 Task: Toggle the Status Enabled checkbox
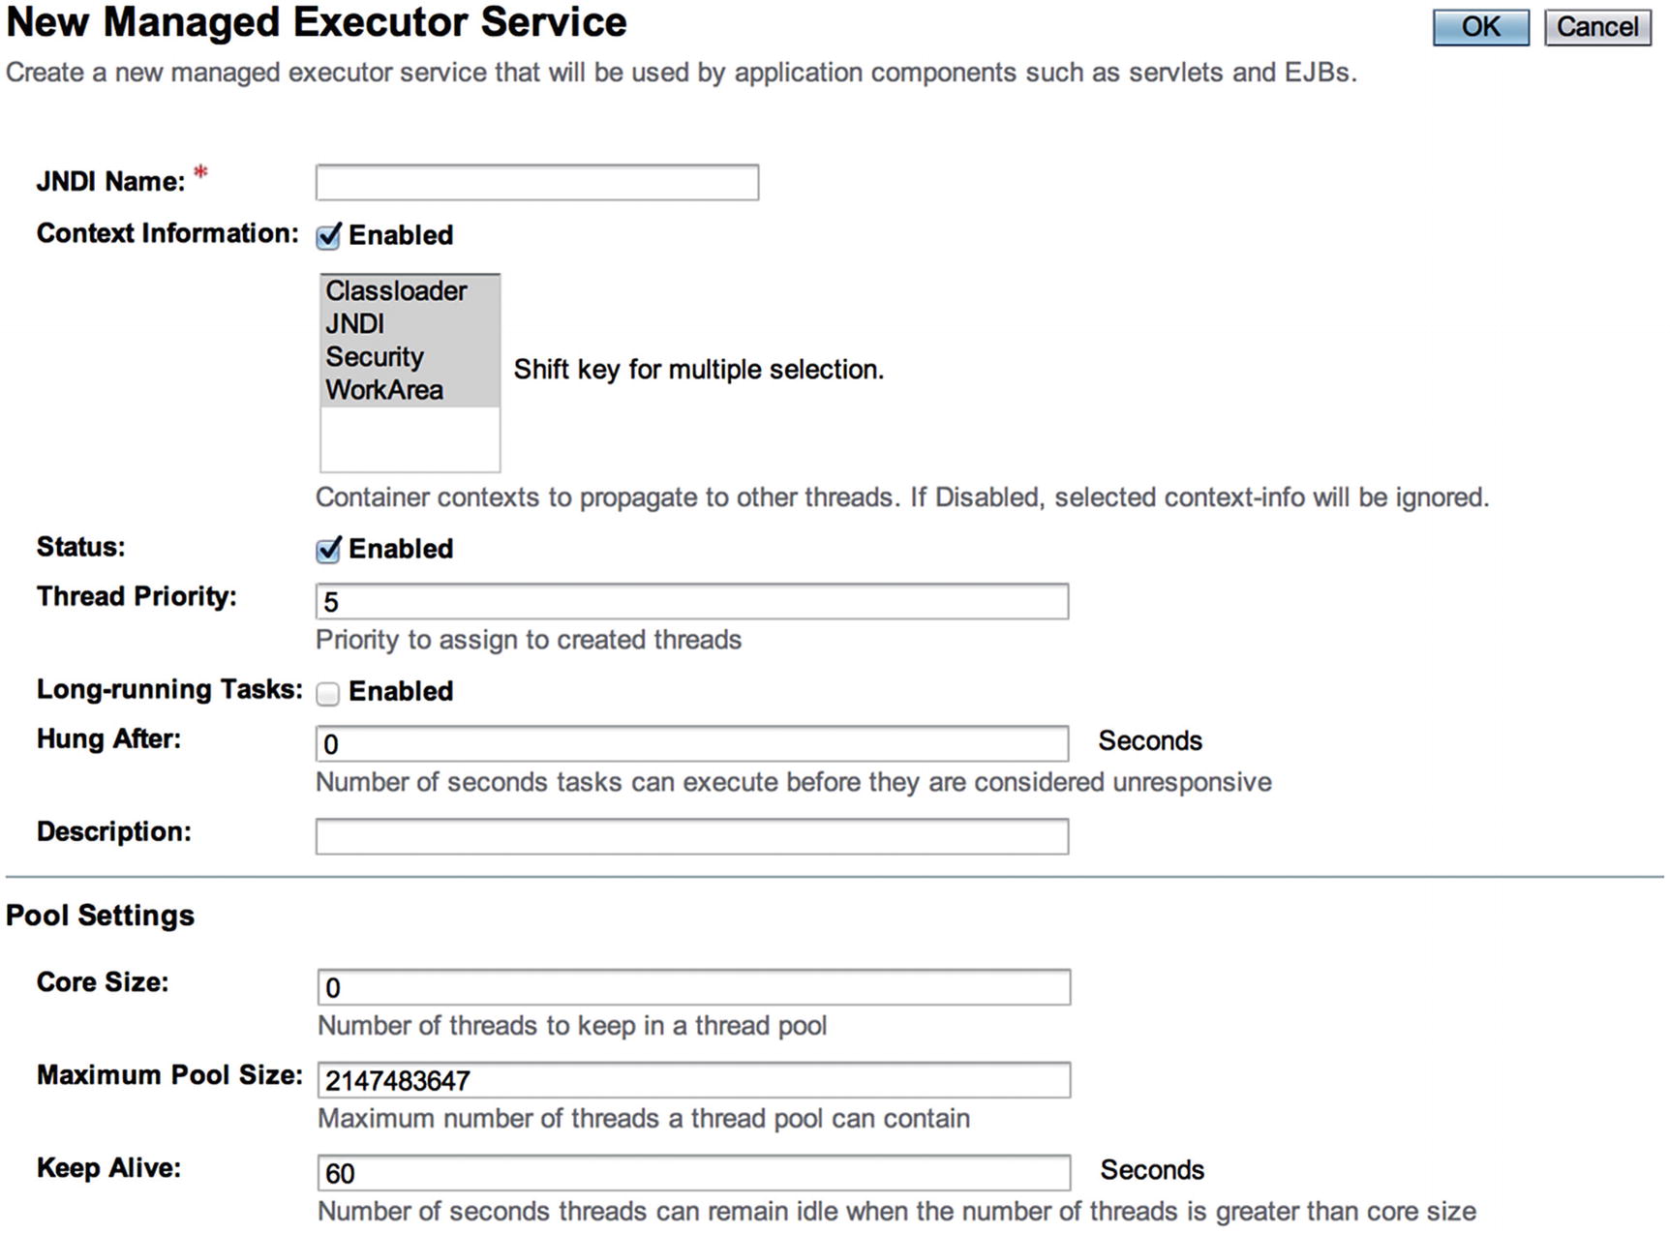[x=328, y=550]
